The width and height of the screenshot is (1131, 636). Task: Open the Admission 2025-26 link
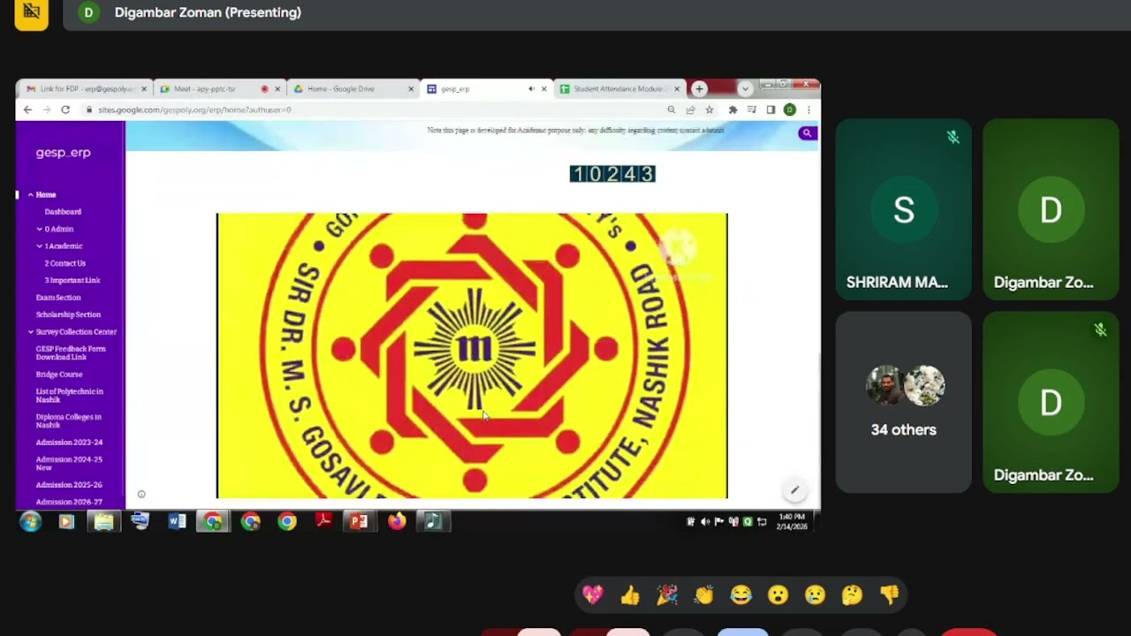coord(69,485)
